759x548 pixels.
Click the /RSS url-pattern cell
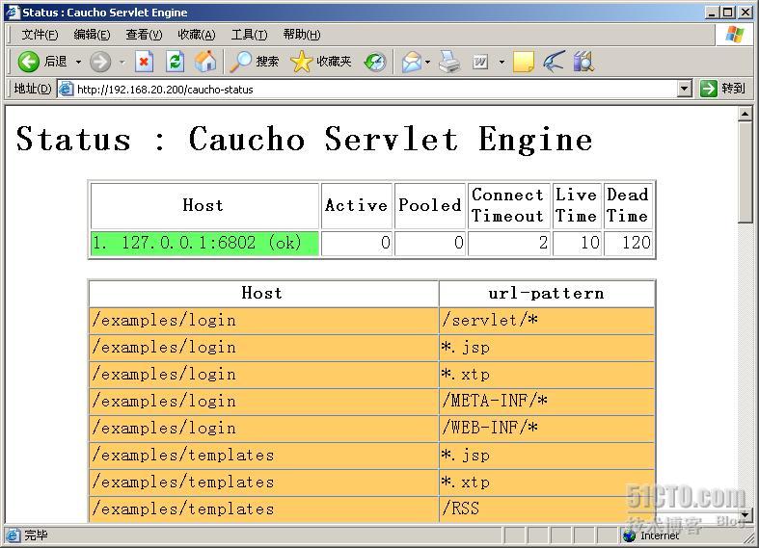tap(547, 509)
